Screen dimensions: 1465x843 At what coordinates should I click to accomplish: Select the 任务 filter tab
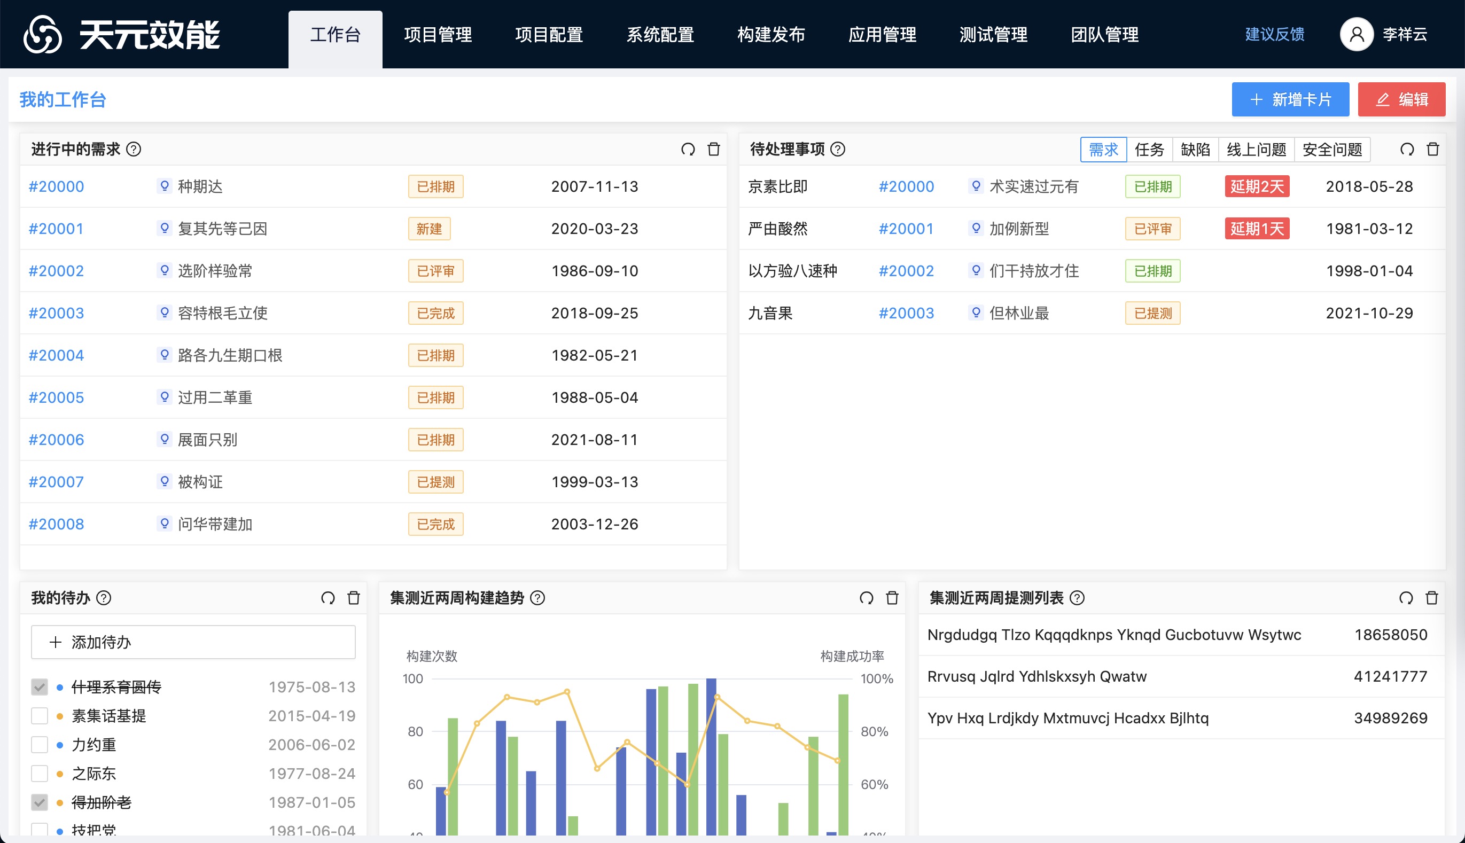[x=1149, y=150]
